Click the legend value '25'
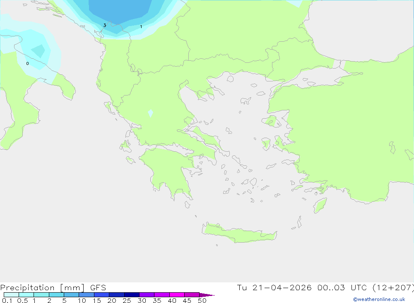Viewport: 414px width, 303px height. (127, 301)
